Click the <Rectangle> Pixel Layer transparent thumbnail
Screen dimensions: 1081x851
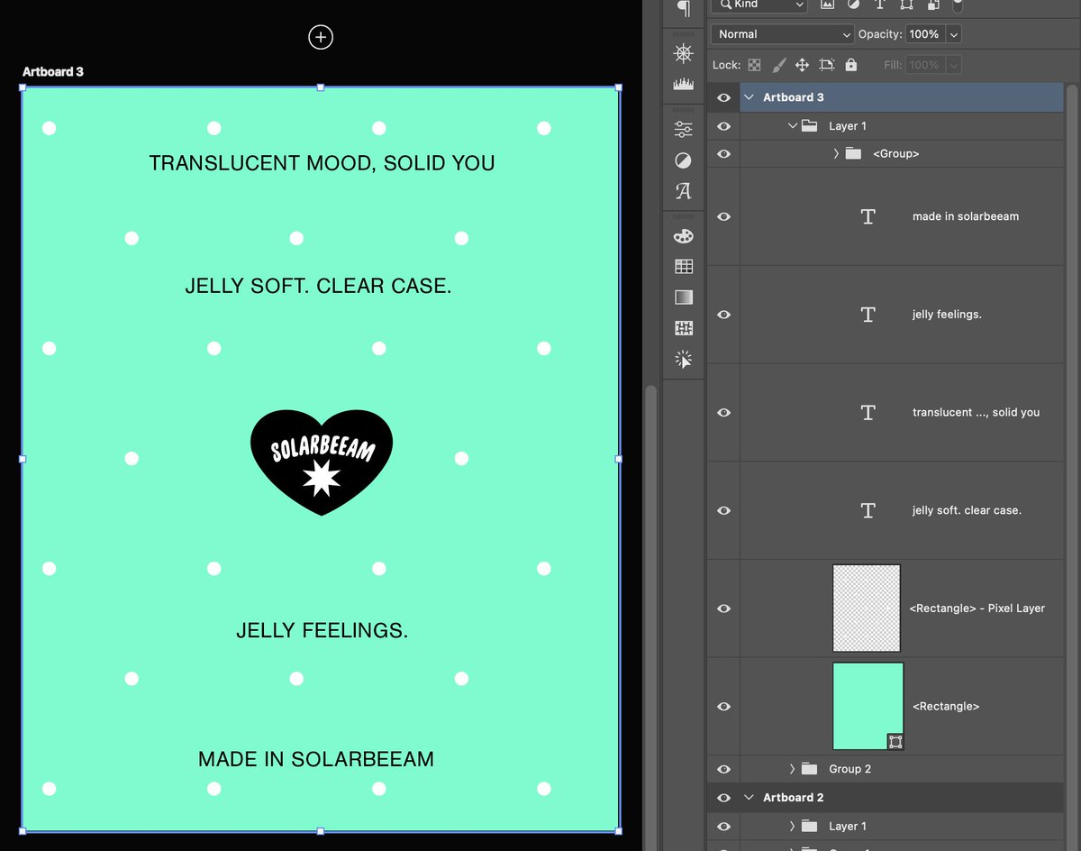pyautogui.click(x=867, y=609)
